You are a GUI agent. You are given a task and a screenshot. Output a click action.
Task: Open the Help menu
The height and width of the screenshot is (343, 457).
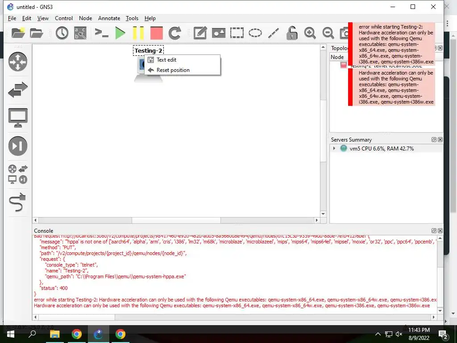[x=150, y=18]
